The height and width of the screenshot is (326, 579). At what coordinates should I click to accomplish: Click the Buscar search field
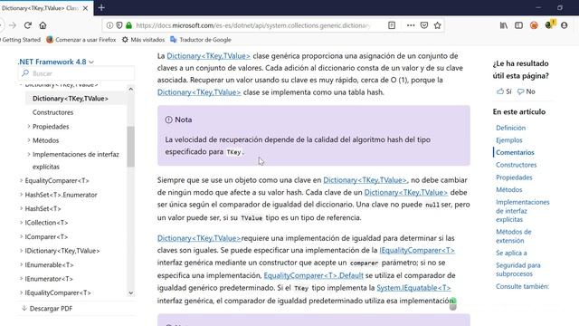coord(76,73)
